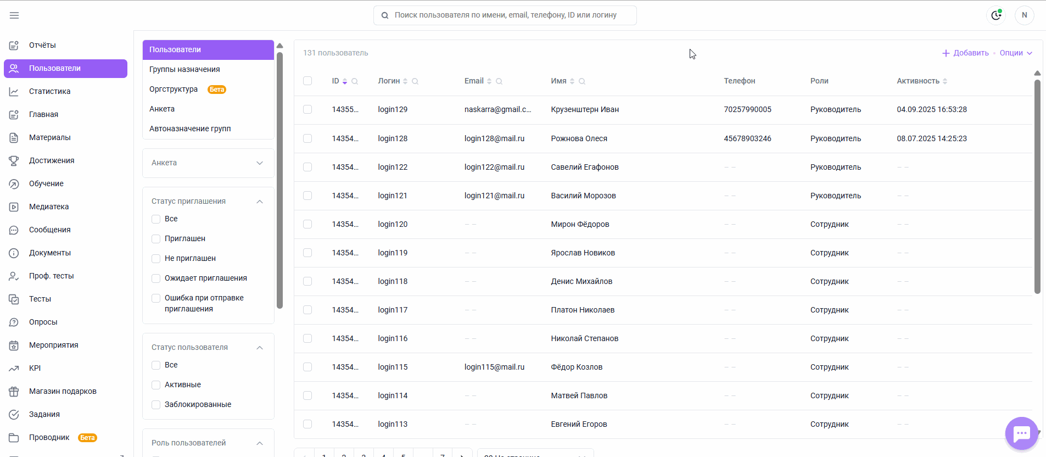The image size is (1046, 457).
Task: Check Не приглашен filter
Action: (x=156, y=258)
